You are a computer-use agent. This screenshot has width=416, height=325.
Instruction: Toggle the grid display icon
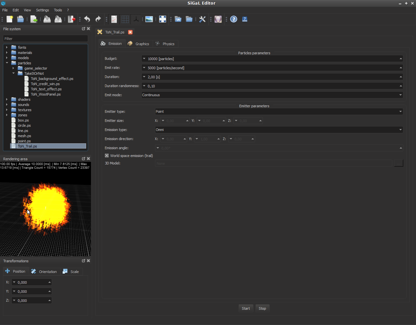click(125, 19)
